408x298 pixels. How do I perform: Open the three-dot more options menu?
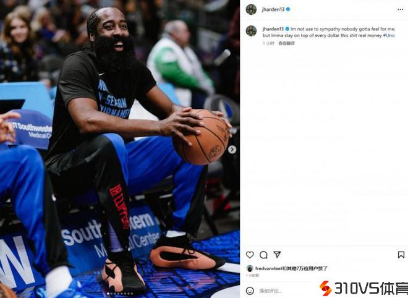click(400, 10)
